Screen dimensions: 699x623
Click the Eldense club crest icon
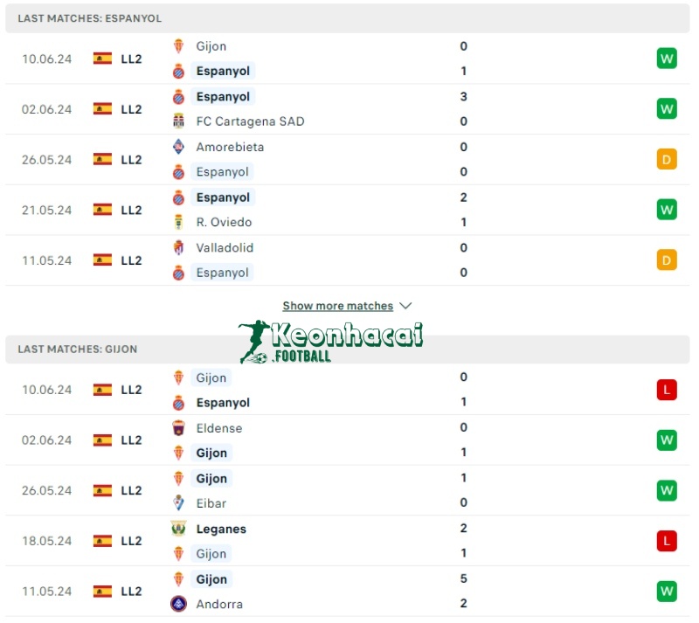pos(178,428)
